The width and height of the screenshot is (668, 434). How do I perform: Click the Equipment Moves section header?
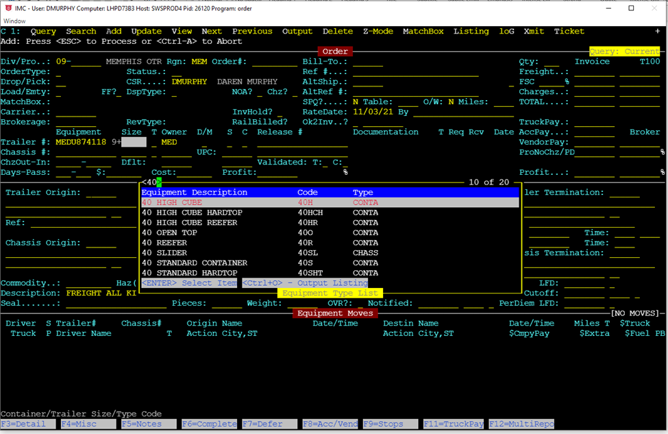point(335,313)
